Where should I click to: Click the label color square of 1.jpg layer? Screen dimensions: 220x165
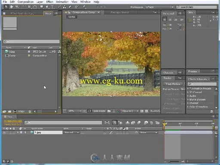pos(21,132)
